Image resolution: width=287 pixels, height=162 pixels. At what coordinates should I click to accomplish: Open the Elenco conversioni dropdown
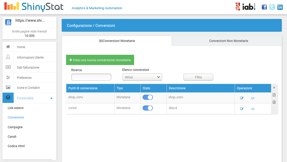[142, 77]
